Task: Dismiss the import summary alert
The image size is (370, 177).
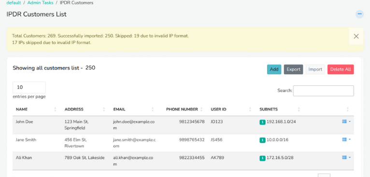Action: tap(356, 36)
